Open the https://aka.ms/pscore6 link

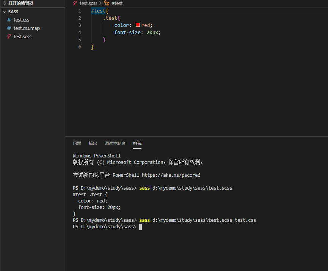(x=171, y=175)
